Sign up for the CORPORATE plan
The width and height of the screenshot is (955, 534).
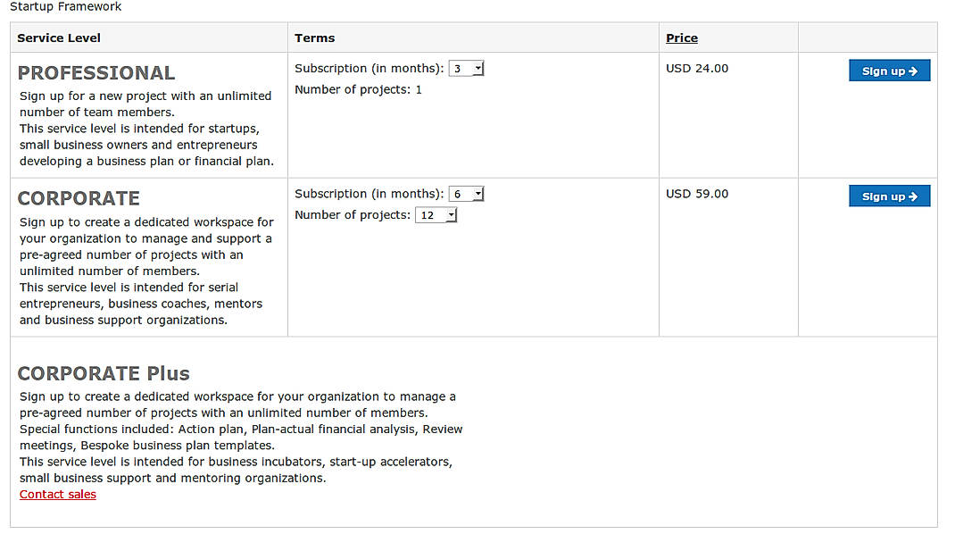pos(889,196)
